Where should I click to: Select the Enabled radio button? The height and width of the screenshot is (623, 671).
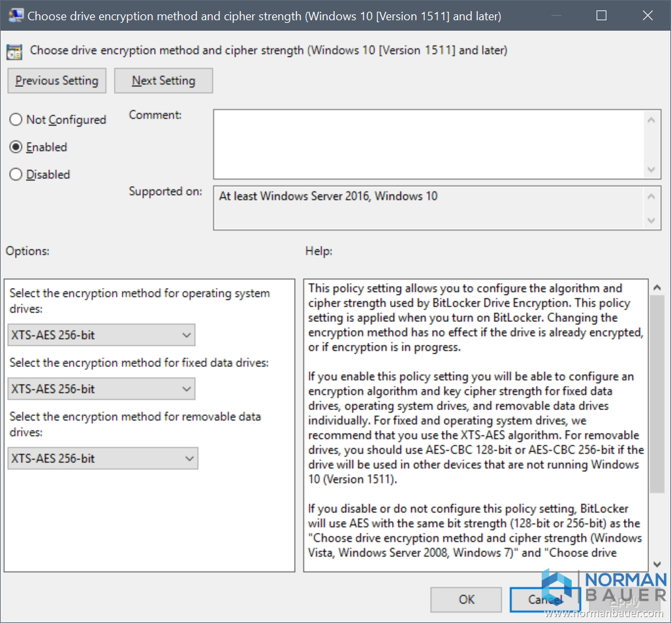pyautogui.click(x=16, y=148)
